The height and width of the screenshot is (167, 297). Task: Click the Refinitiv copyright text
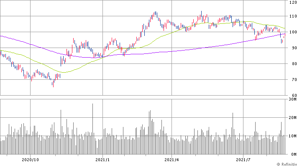point(287,164)
